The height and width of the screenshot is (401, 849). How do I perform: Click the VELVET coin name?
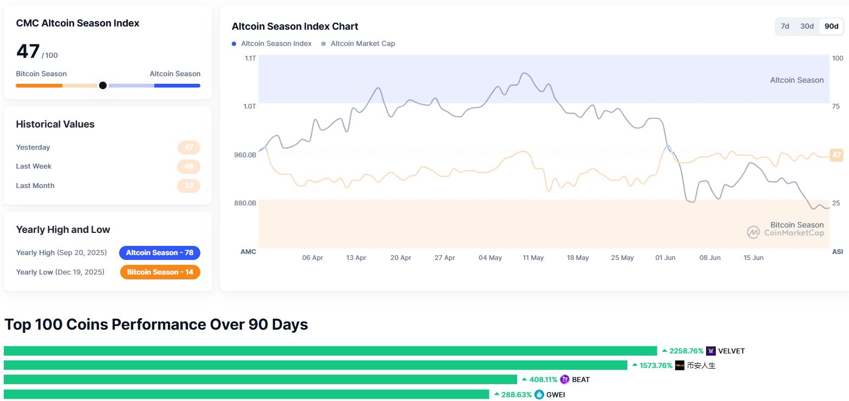click(x=732, y=351)
